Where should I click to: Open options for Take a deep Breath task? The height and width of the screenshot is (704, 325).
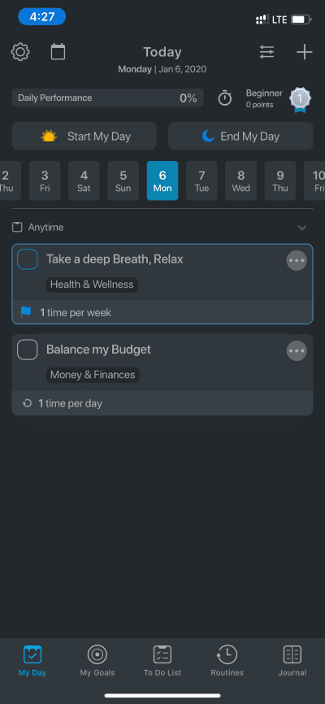(297, 260)
